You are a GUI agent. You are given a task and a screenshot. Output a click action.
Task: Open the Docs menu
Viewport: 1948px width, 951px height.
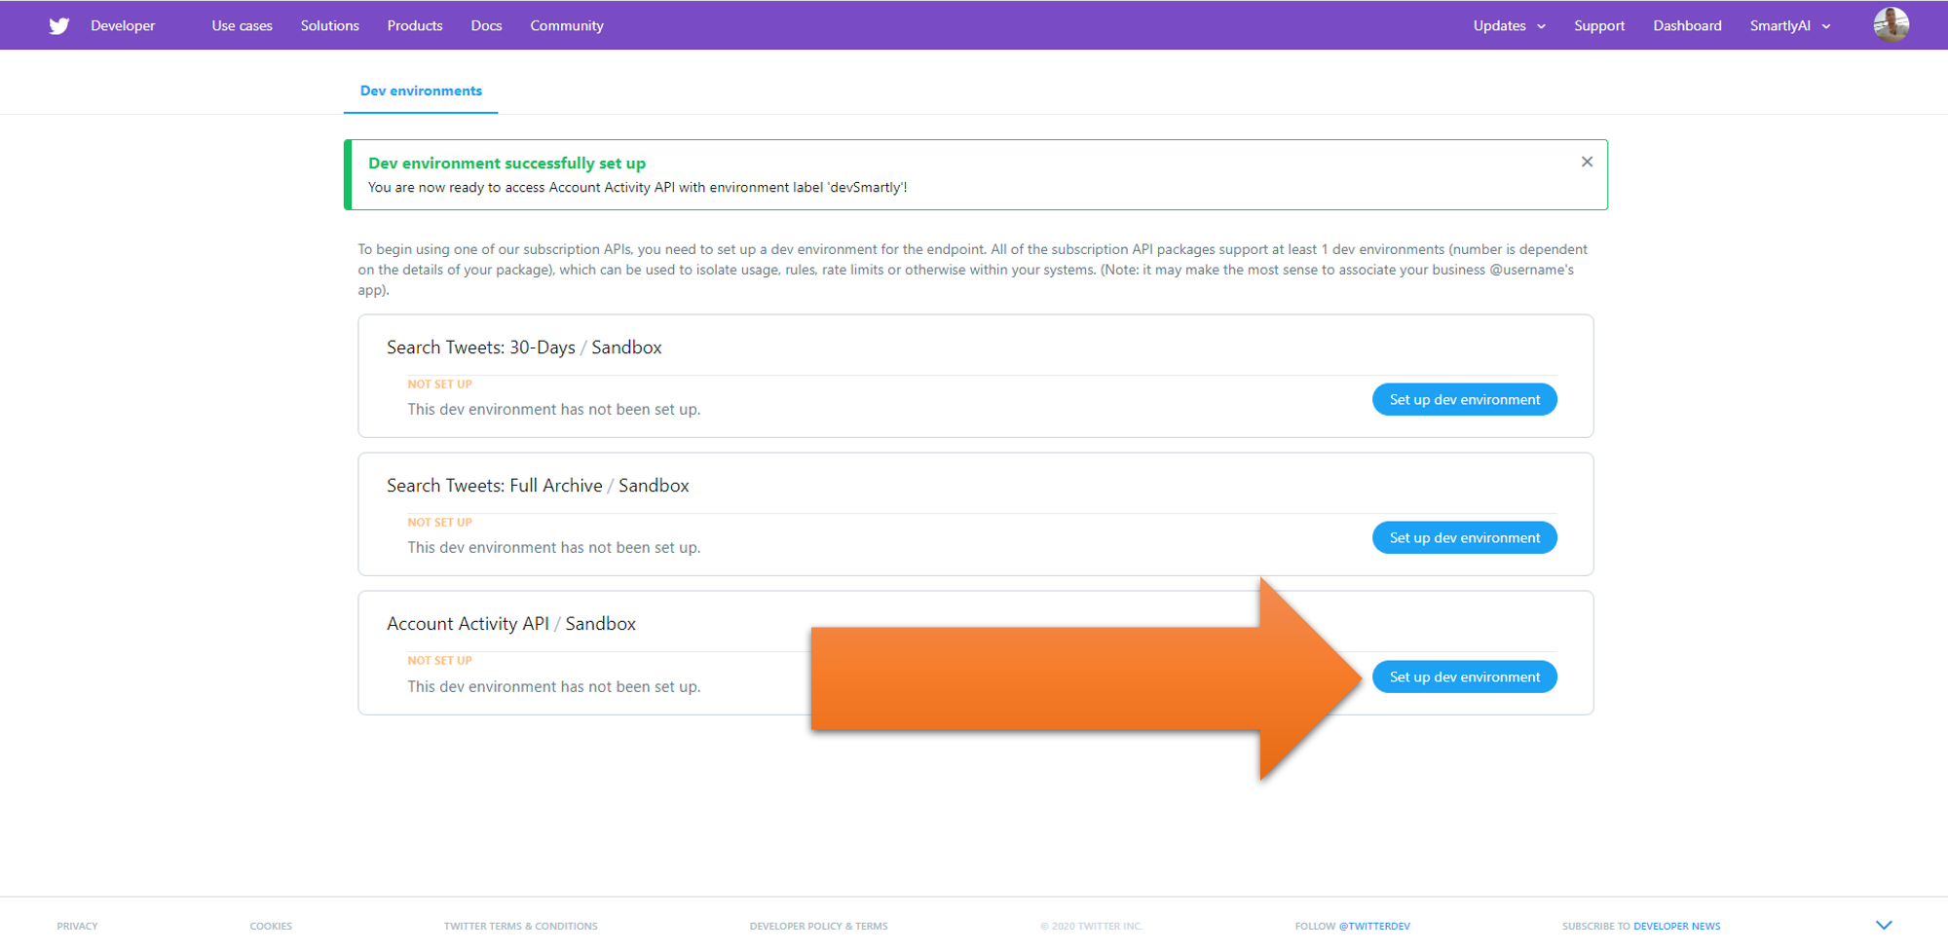point(486,26)
